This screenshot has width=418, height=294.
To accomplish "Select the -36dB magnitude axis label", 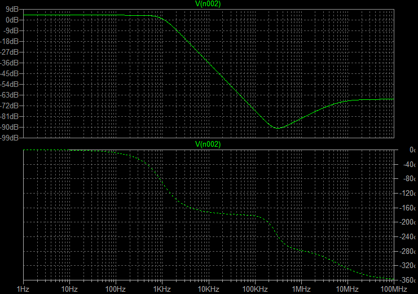I will click(11, 63).
